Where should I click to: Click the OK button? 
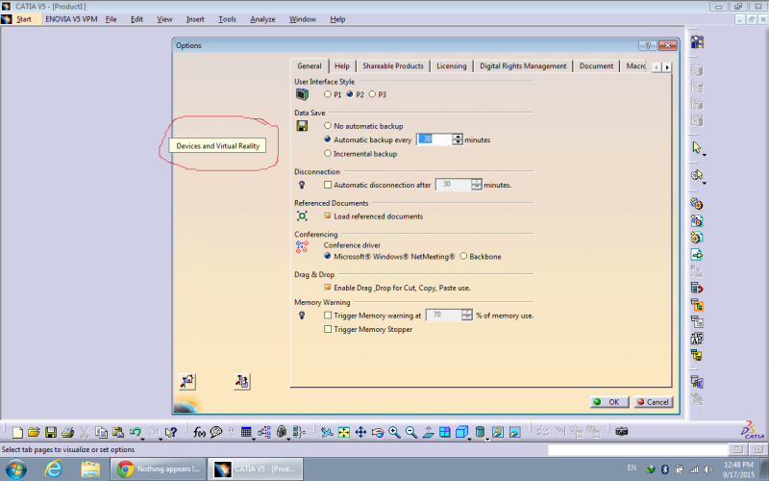[608, 402]
